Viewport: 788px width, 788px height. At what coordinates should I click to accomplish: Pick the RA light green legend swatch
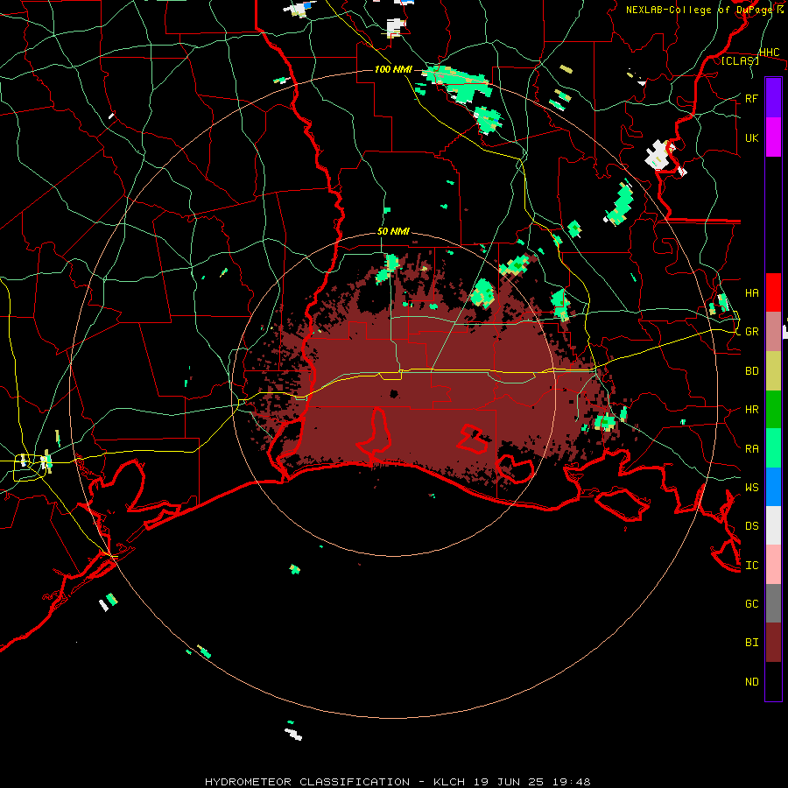coord(773,448)
